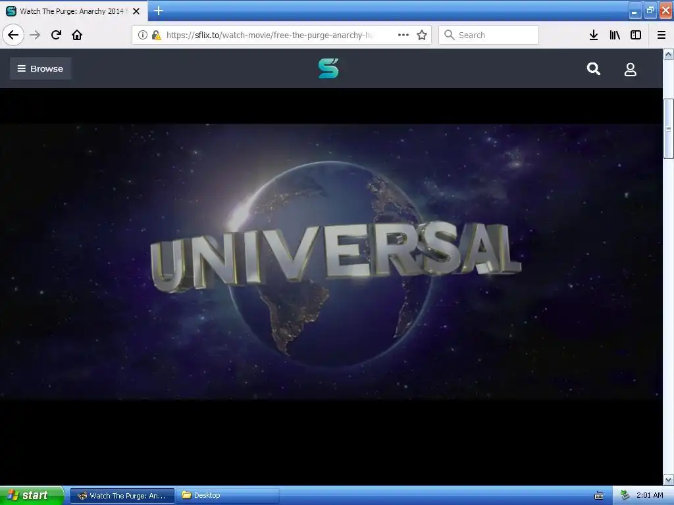This screenshot has width=674, height=505.
Task: Click the page scrollbar down arrow
Action: pos(669,479)
